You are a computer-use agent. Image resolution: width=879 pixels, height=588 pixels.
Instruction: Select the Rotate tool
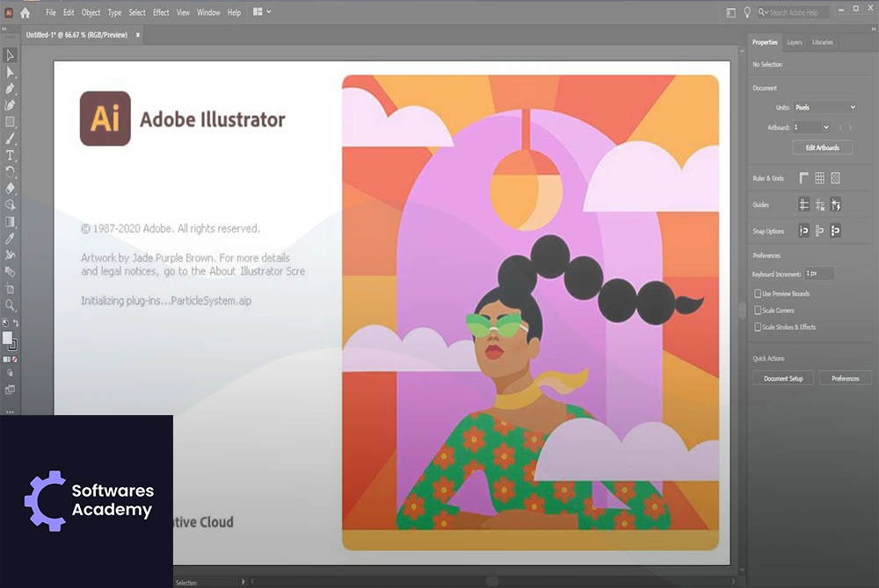10,172
